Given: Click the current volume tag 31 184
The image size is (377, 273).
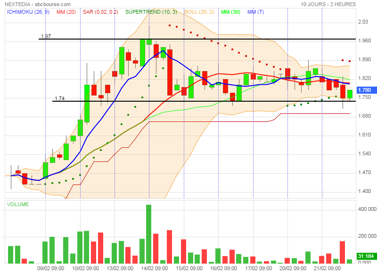Looking at the screenshot, I should (366, 256).
